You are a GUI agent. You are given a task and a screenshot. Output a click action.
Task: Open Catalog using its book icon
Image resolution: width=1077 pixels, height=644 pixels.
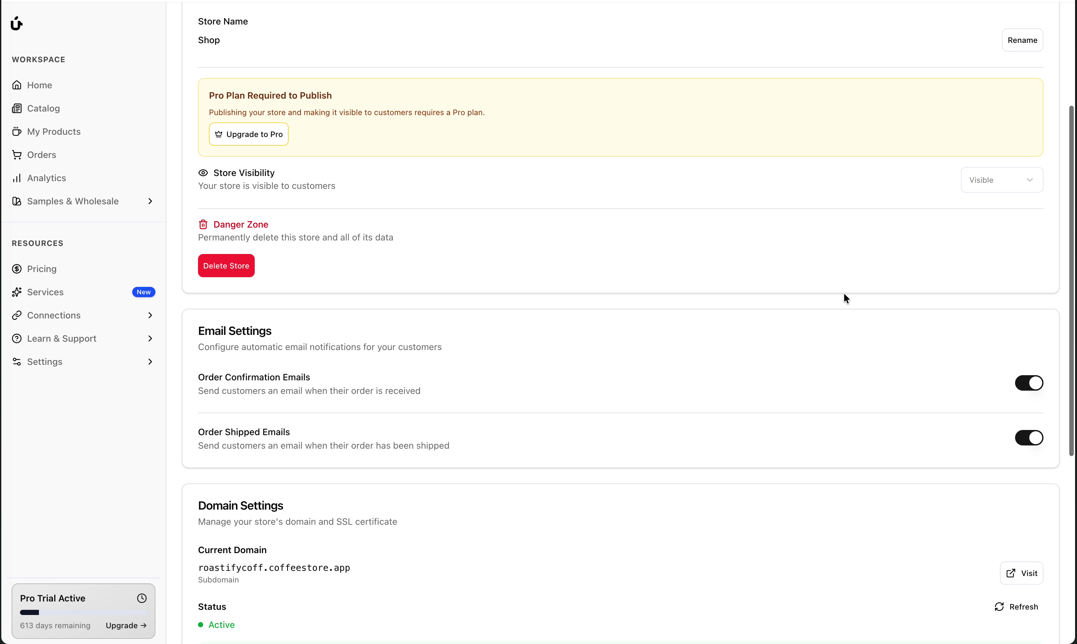click(17, 109)
